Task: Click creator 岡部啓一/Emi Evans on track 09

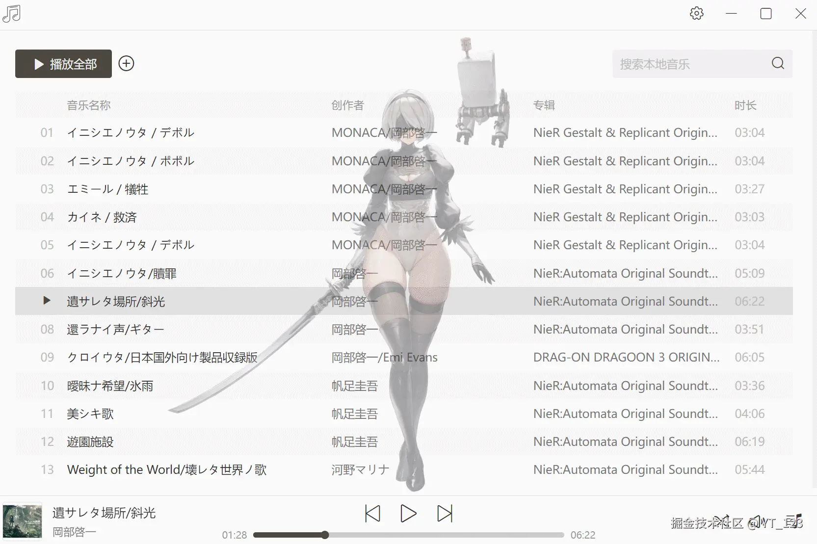Action: coord(385,357)
